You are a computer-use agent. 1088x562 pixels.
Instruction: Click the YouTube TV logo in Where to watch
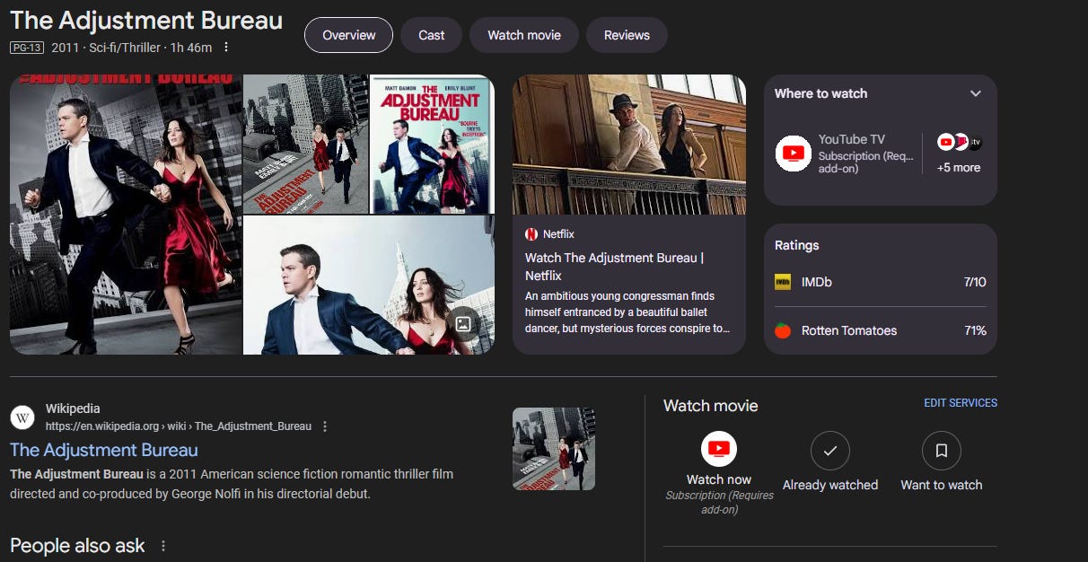[x=793, y=154]
